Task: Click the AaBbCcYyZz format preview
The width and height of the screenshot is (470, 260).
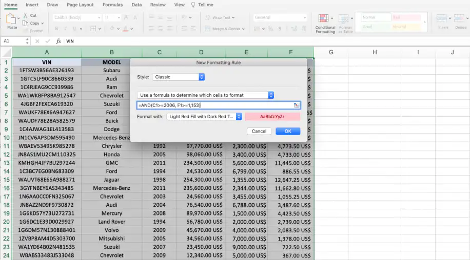Action: click(272, 117)
